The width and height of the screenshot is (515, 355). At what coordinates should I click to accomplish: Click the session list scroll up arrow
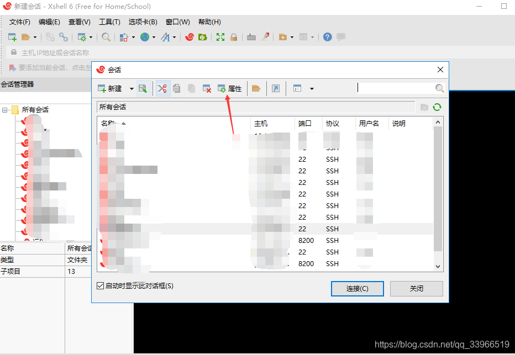[438, 122]
